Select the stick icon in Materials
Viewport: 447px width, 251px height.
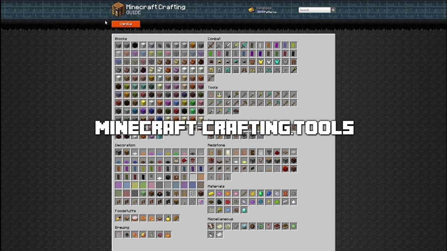pyautogui.click(x=244, y=193)
